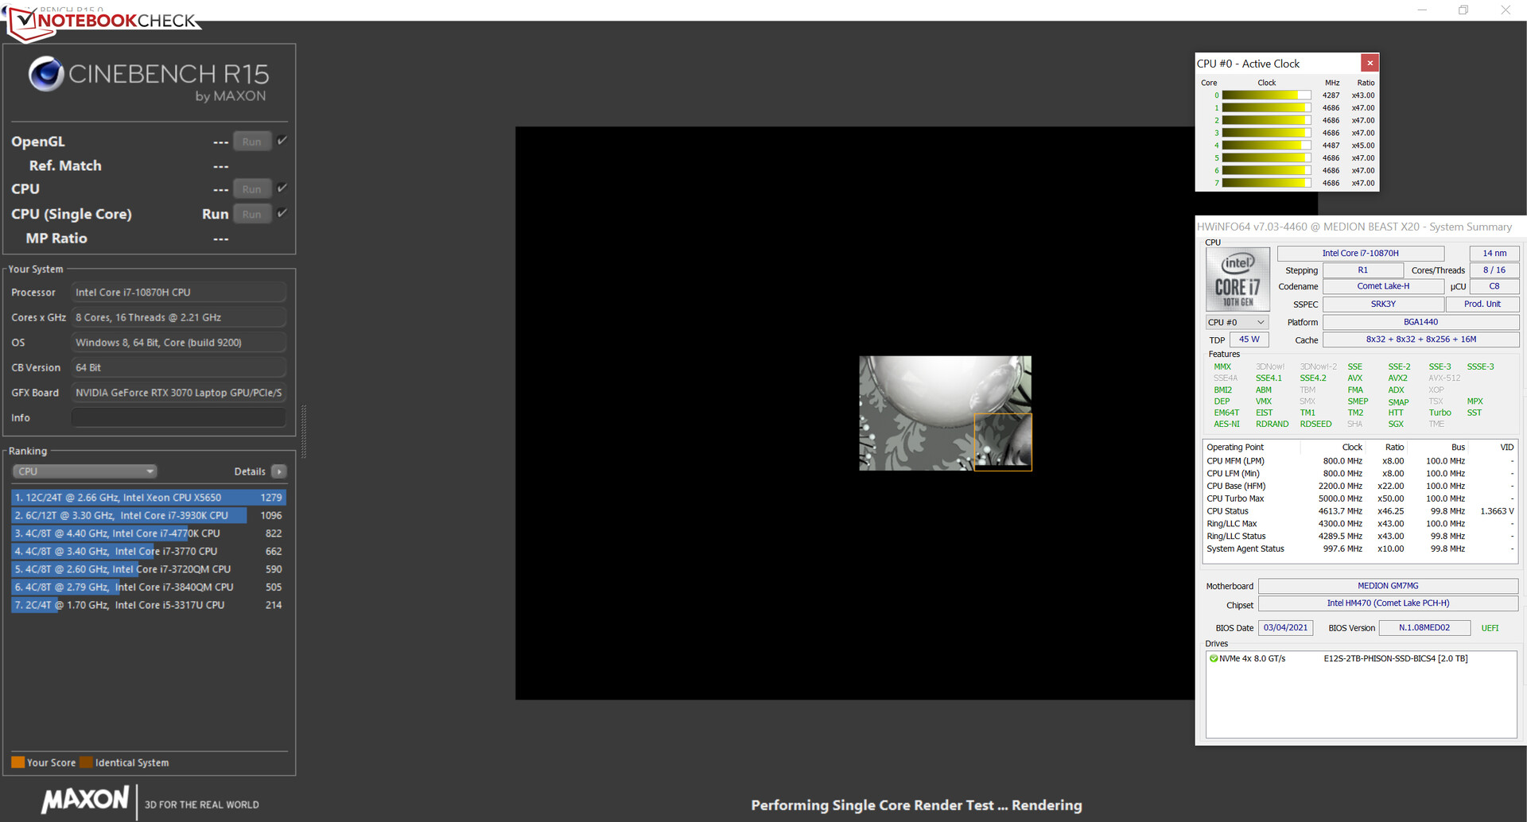The width and height of the screenshot is (1527, 822).
Task: Select ranking entry Intel Xeon CPU X5650
Action: [149, 498]
